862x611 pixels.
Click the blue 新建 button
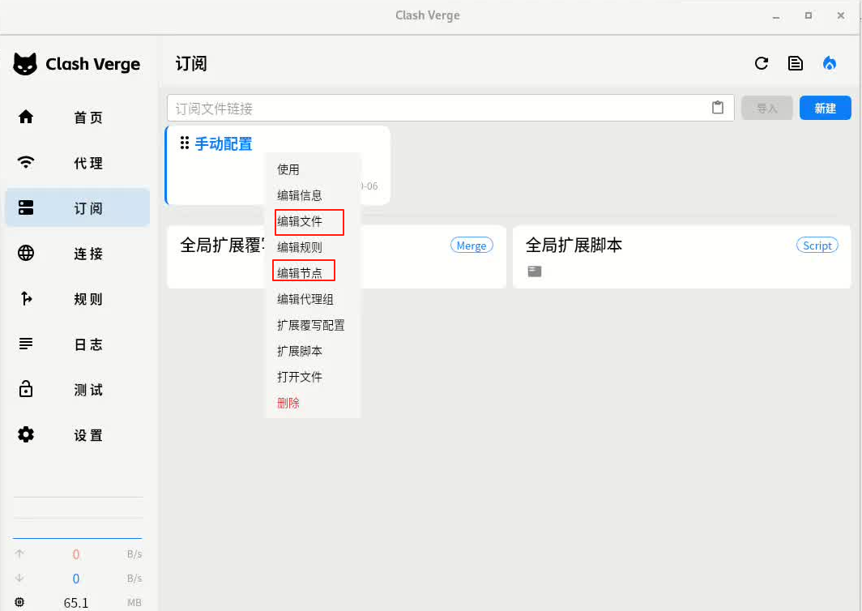(825, 108)
